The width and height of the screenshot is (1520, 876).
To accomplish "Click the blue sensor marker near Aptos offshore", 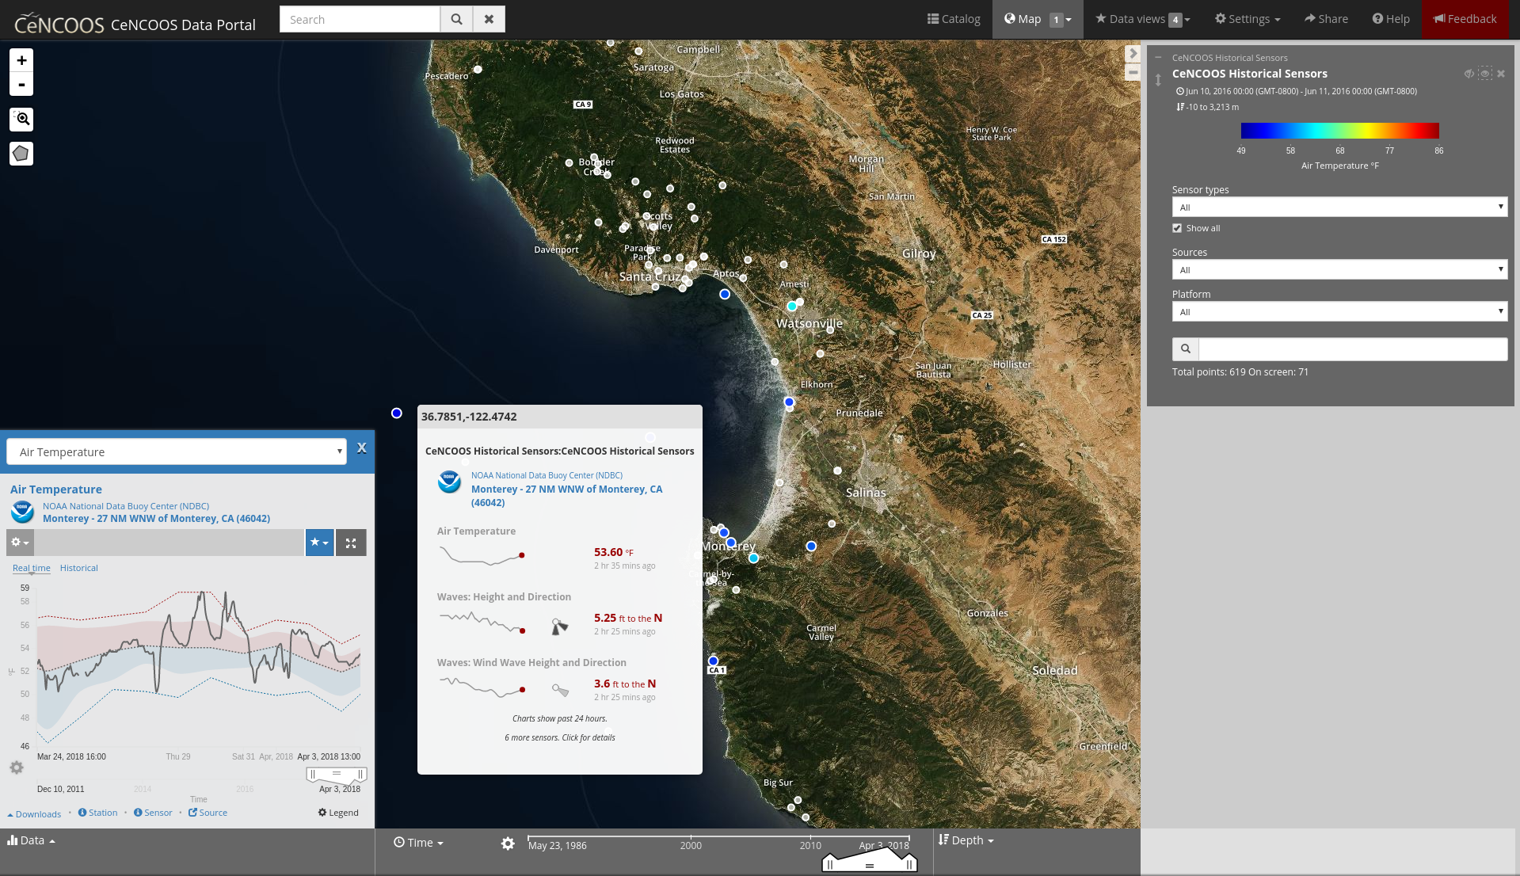I will coord(725,294).
